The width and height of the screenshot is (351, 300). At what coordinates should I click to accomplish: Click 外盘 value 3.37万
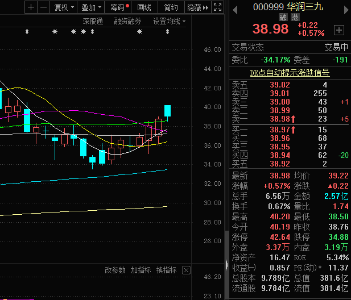point(278,247)
